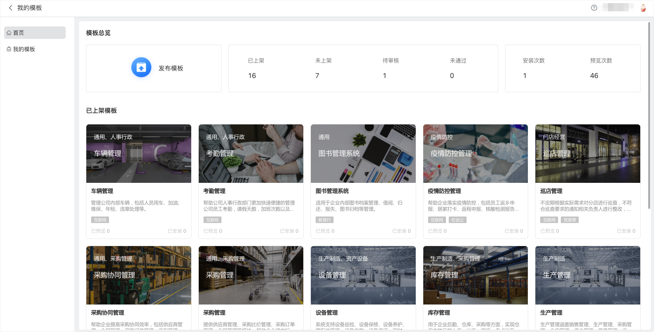This screenshot has height=332, width=654.
Task: Select the 图书管理系统 template cover
Action: point(363,154)
